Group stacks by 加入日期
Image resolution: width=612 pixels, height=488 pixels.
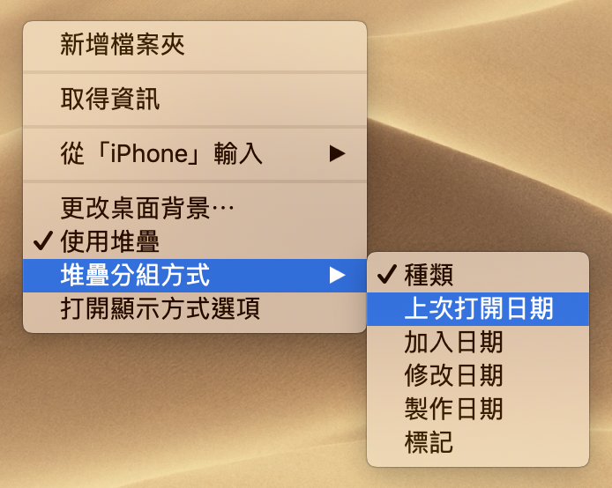tap(478, 343)
